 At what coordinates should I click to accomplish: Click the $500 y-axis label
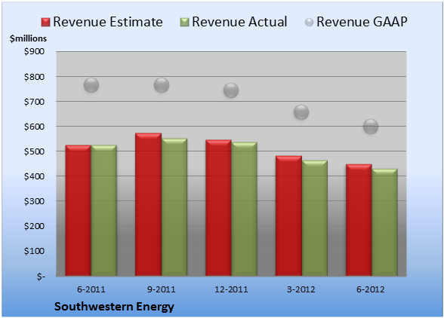click(34, 151)
